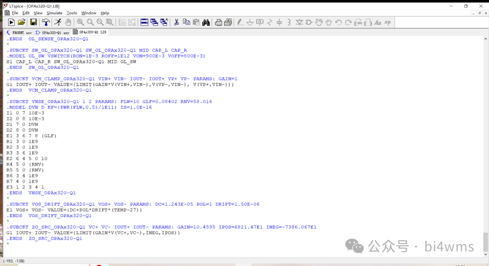Save the file with the floppy disk icon
Screen dimensions: 489x266
coord(34,22)
